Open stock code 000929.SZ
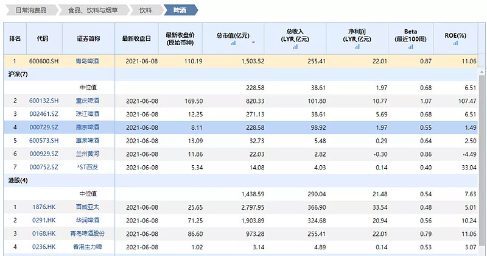487x256 pixels. pyautogui.click(x=44, y=154)
